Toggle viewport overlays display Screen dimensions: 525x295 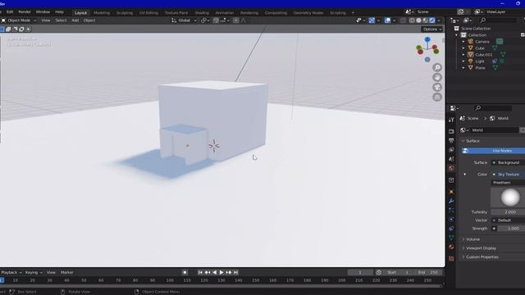coord(387,20)
